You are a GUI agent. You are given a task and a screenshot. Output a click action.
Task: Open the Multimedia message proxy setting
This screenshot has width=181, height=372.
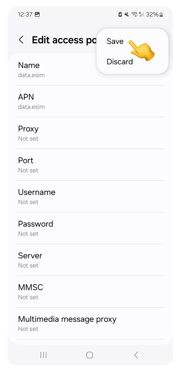pyautogui.click(x=90, y=324)
